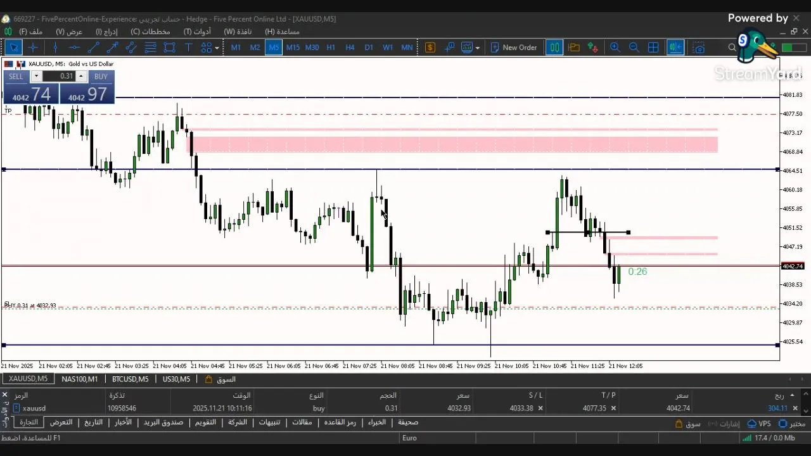The width and height of the screenshot is (811, 456).
Task: Select the equidistant channel tool
Action: [131, 47]
